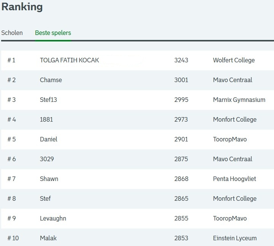The height and width of the screenshot is (246, 274).
Task: Open Shawn's ranking row
Action: [49, 179]
